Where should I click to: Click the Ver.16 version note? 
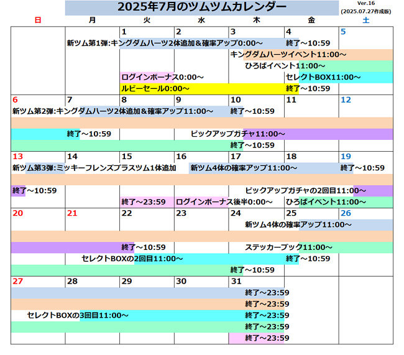[365, 4]
